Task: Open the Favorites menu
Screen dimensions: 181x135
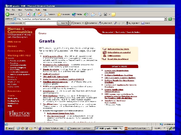Action: pos(29,10)
